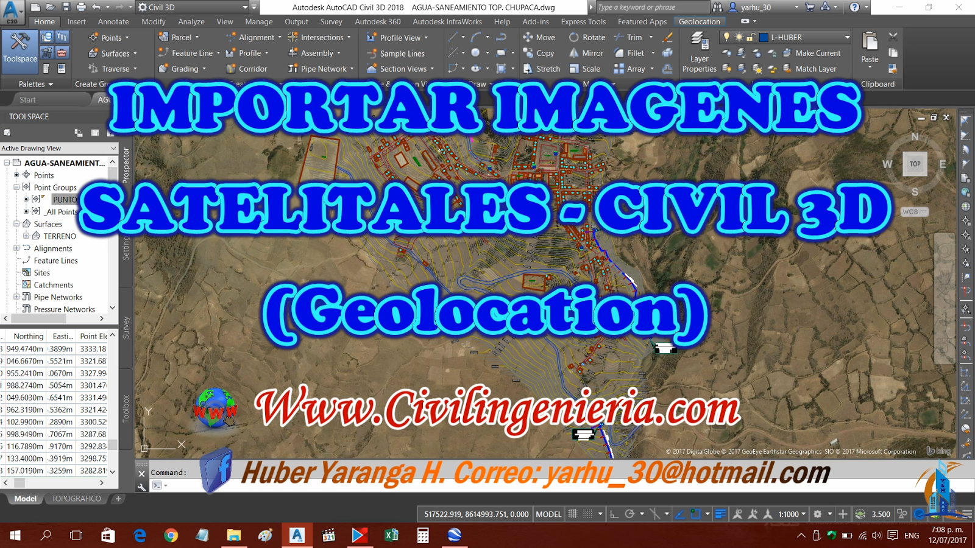
Task: Expand the Pipe Networks tree node
Action: pos(17,297)
